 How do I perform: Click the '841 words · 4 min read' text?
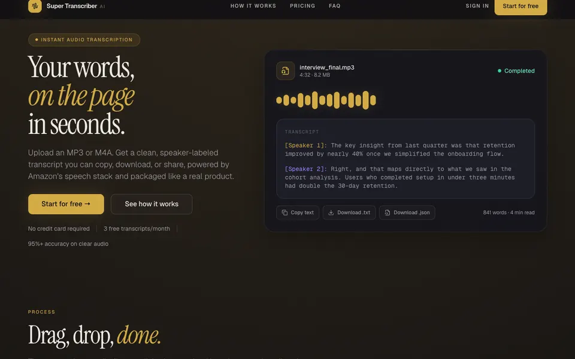(509, 212)
